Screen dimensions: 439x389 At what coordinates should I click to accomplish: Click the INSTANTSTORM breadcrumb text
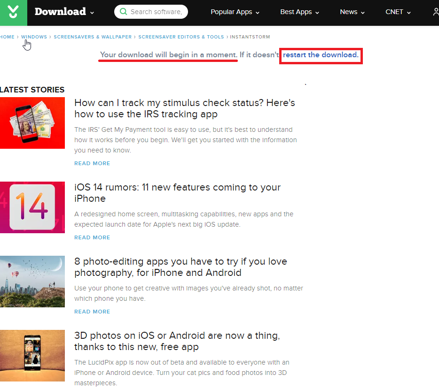[250, 37]
